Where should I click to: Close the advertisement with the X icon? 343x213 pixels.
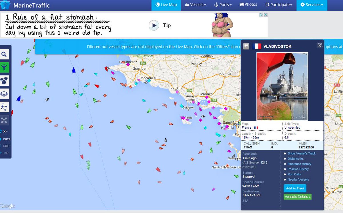(265, 15)
